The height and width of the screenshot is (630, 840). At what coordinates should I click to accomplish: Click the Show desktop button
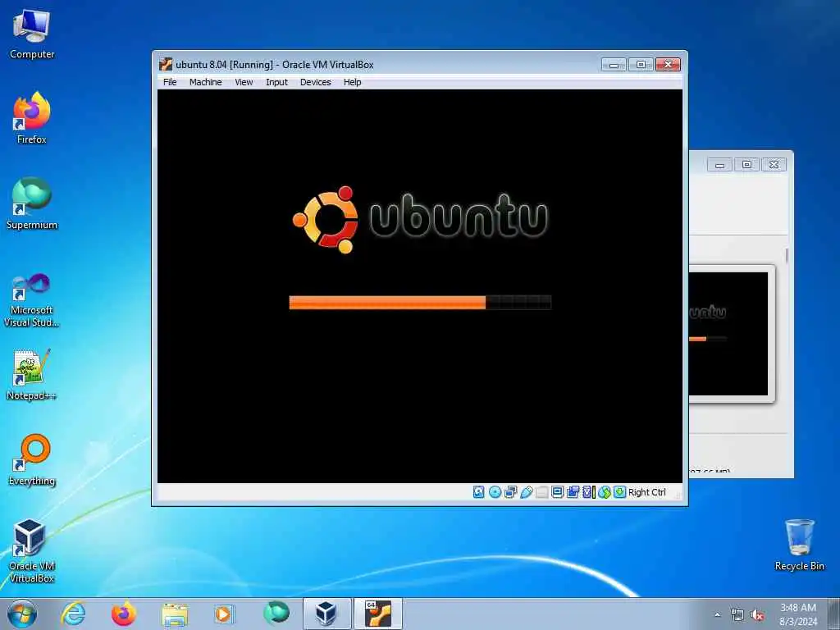(x=834, y=614)
